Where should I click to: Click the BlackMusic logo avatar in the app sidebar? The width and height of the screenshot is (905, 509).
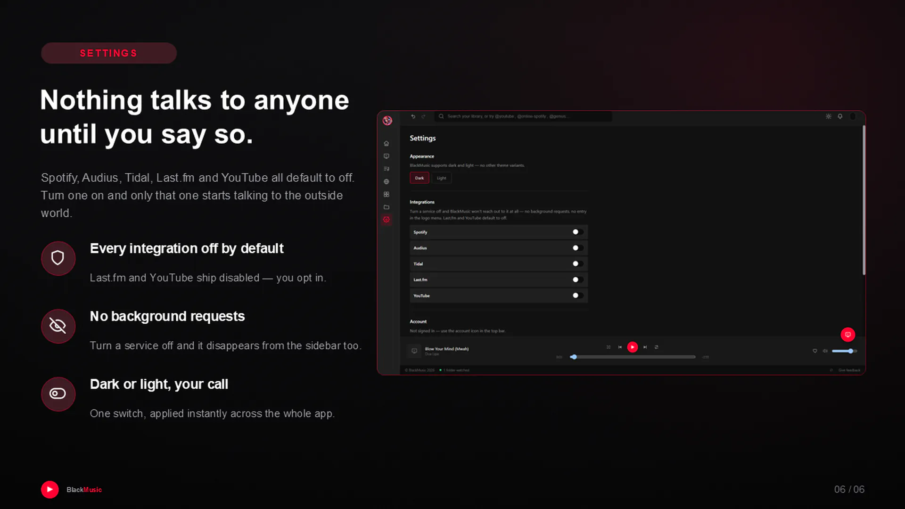tap(387, 121)
